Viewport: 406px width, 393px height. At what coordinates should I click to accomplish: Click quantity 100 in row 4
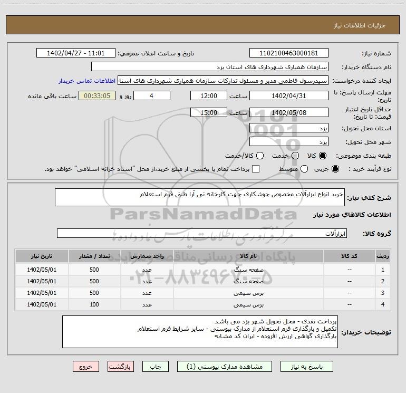tap(94, 305)
